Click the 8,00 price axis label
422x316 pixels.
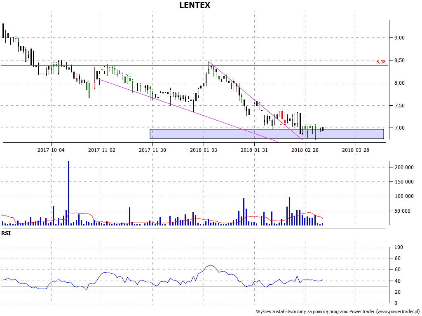coord(399,83)
